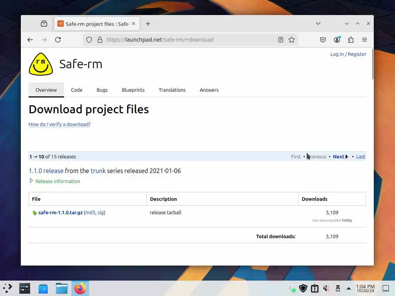Click the Safe-rm project title
This screenshot has width=395, height=296.
pos(81,64)
